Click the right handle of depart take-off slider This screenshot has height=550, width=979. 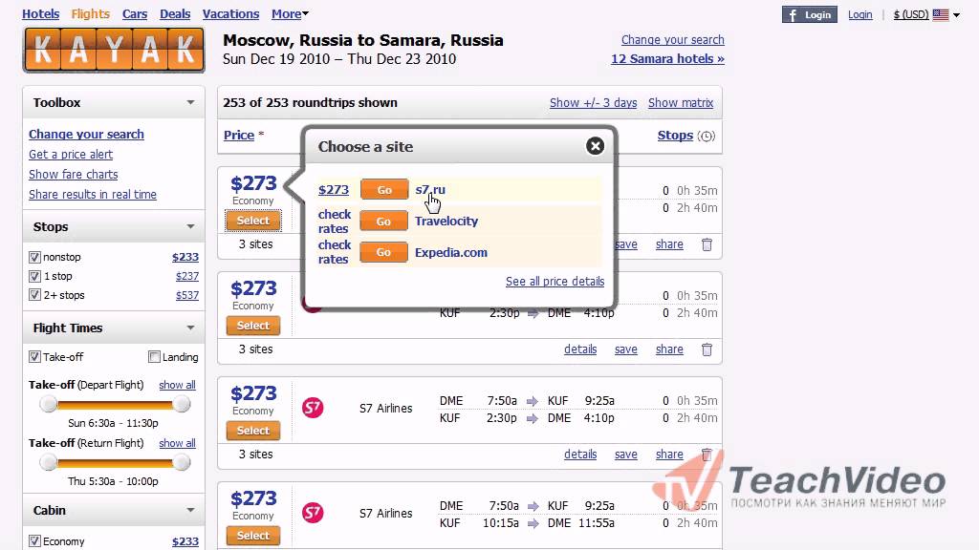(x=182, y=404)
